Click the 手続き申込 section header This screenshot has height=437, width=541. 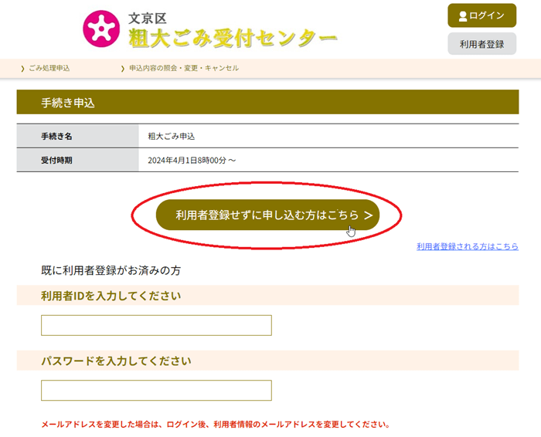267,102
